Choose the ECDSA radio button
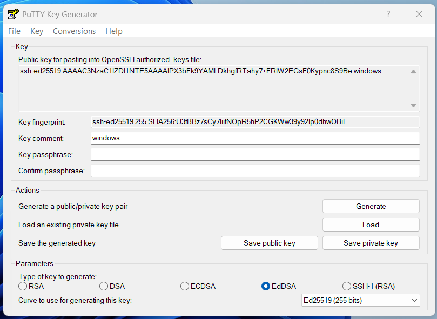Image resolution: width=437 pixels, height=319 pixels. pyautogui.click(x=185, y=286)
